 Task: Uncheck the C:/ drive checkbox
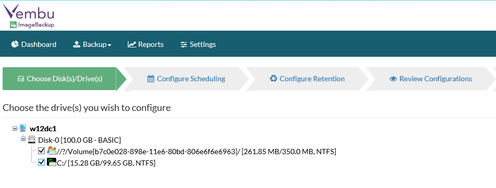click(41, 162)
